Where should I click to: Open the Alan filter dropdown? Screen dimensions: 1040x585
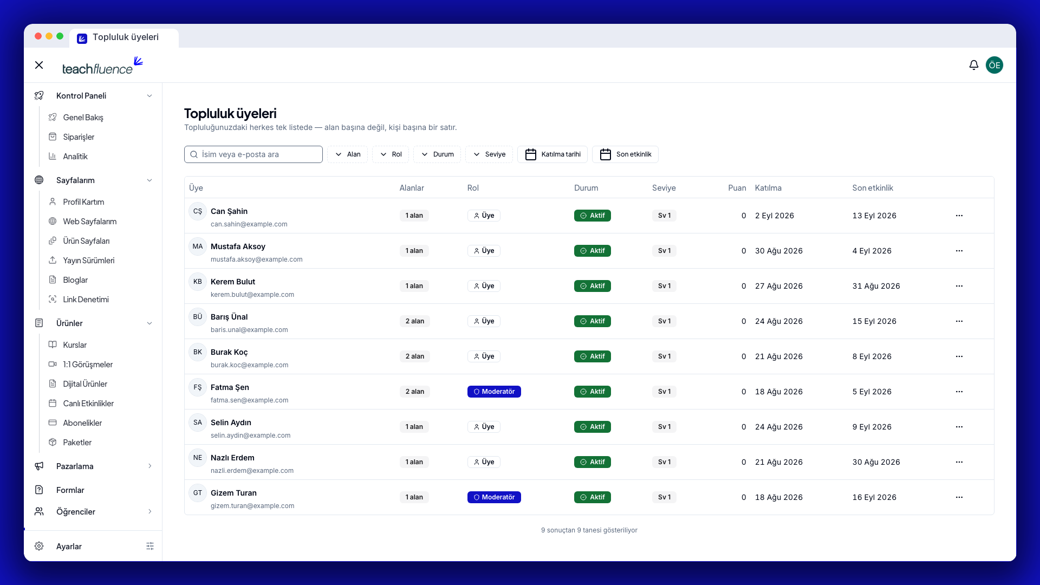click(347, 154)
